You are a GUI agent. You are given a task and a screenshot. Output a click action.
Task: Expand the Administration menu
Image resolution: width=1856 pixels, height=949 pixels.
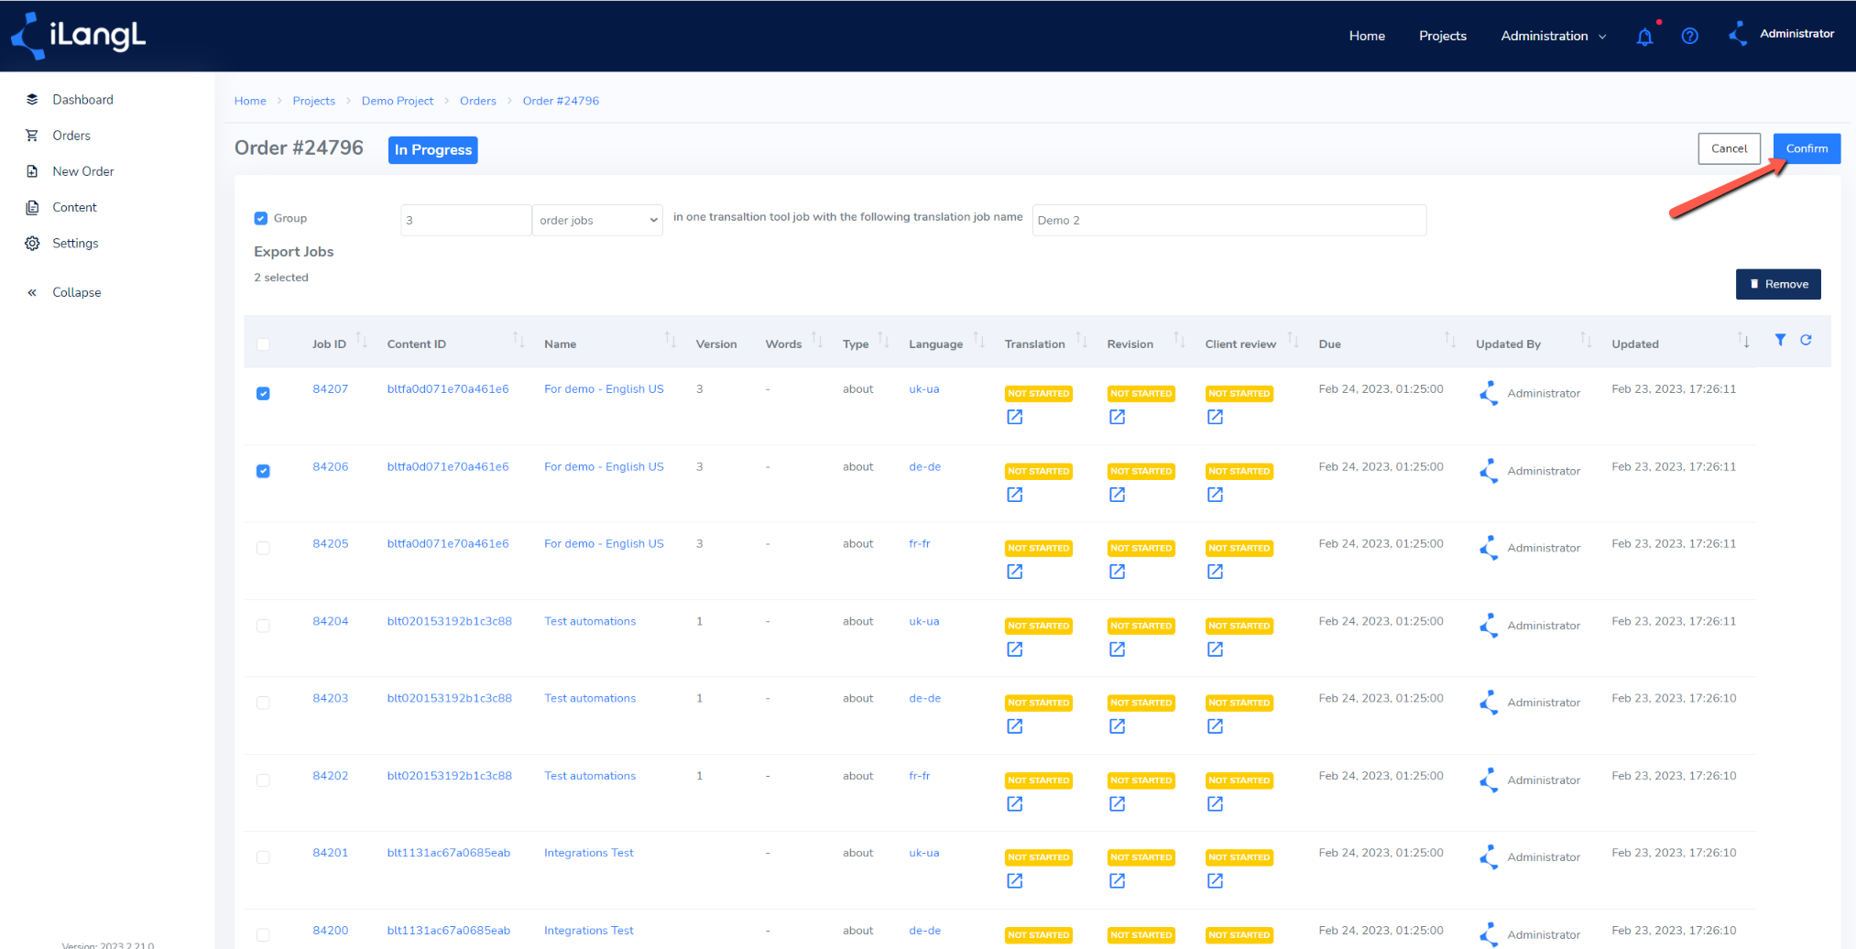[1553, 36]
